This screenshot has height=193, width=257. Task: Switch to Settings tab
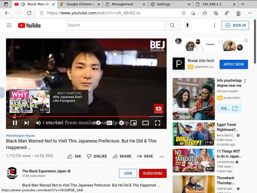pos(170,4)
